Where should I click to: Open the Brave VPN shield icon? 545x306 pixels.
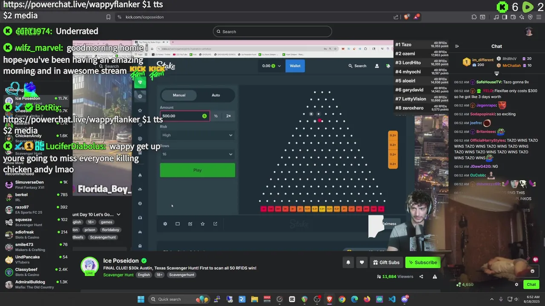point(530,17)
